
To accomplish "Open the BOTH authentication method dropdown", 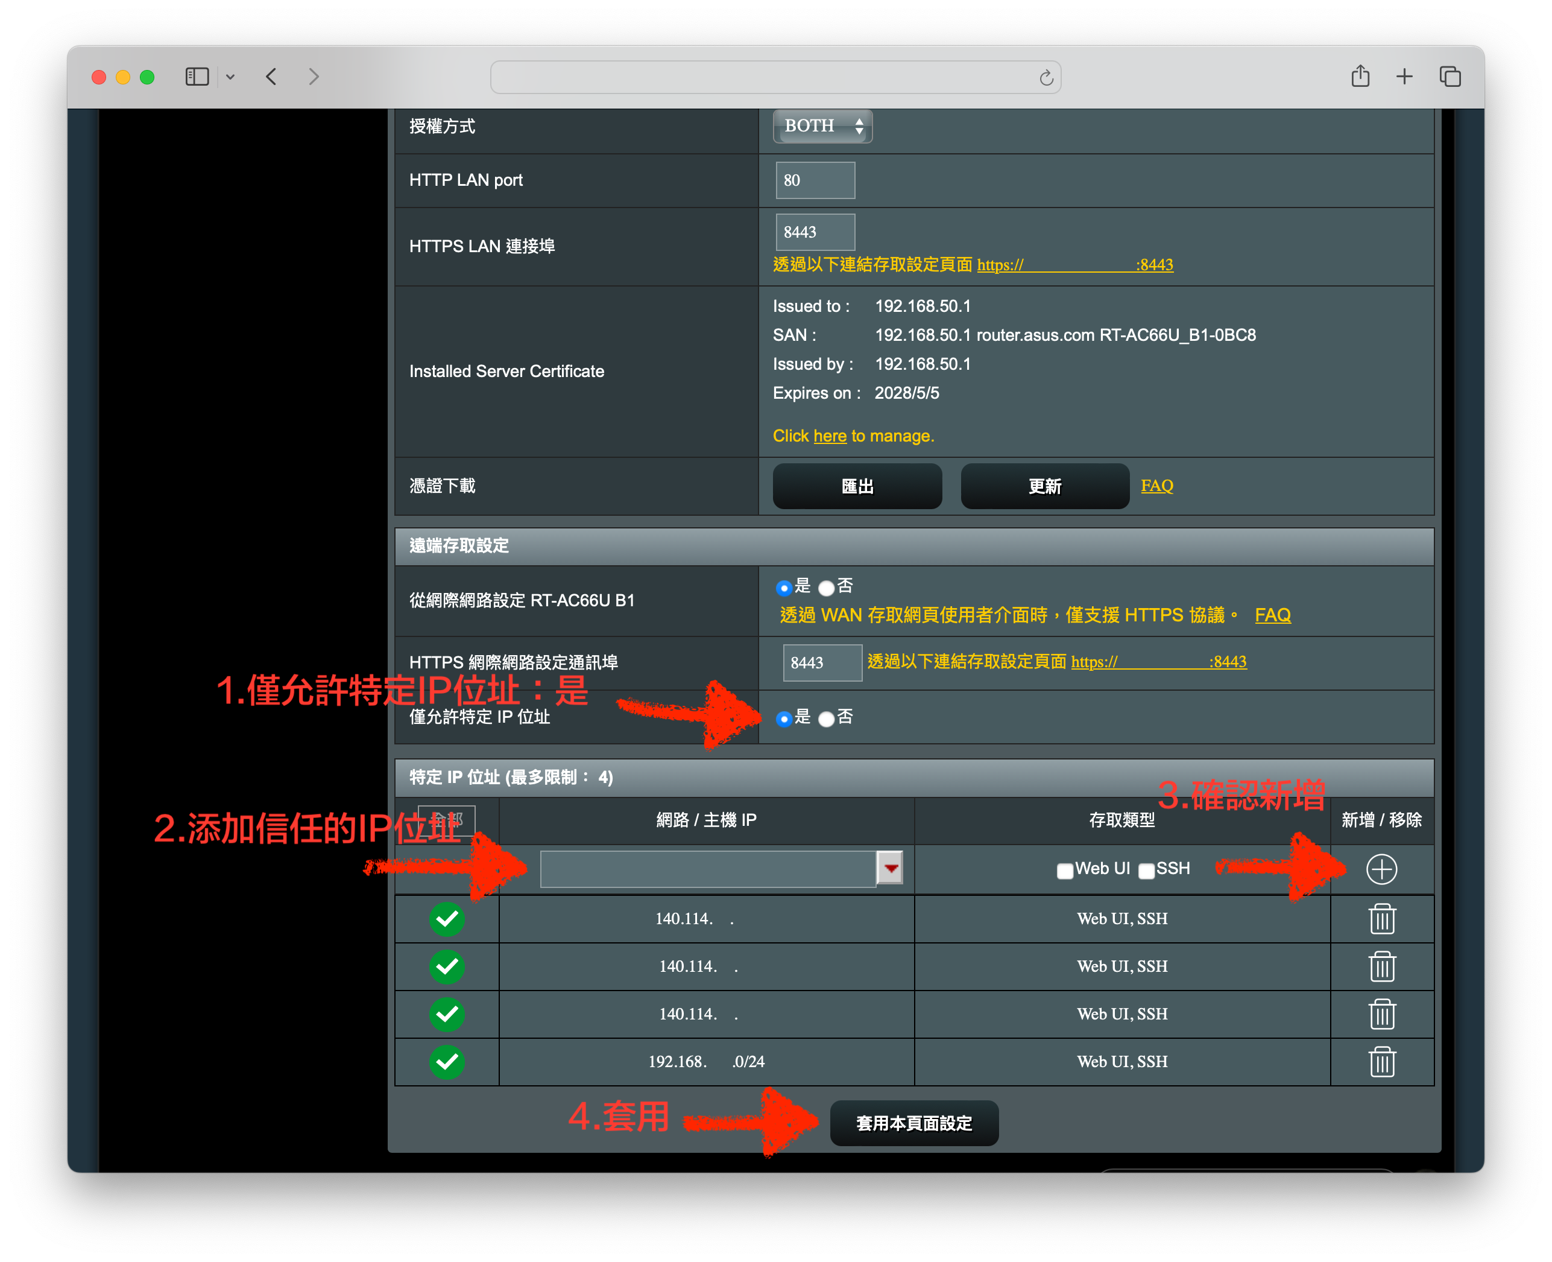I will (x=822, y=127).
